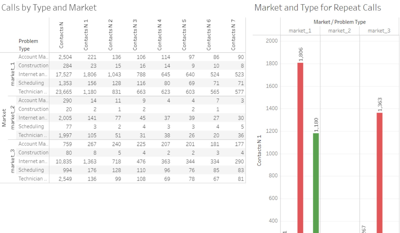Click the vertical market_1 row group label
The image size is (400, 233).
tap(12, 74)
